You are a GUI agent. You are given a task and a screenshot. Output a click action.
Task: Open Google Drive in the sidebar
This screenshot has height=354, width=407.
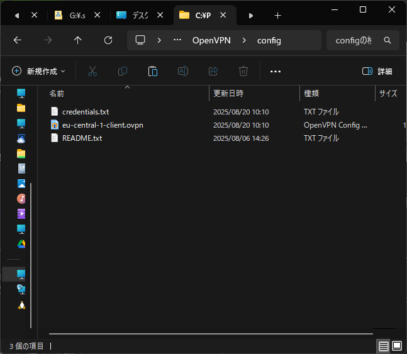(21, 244)
